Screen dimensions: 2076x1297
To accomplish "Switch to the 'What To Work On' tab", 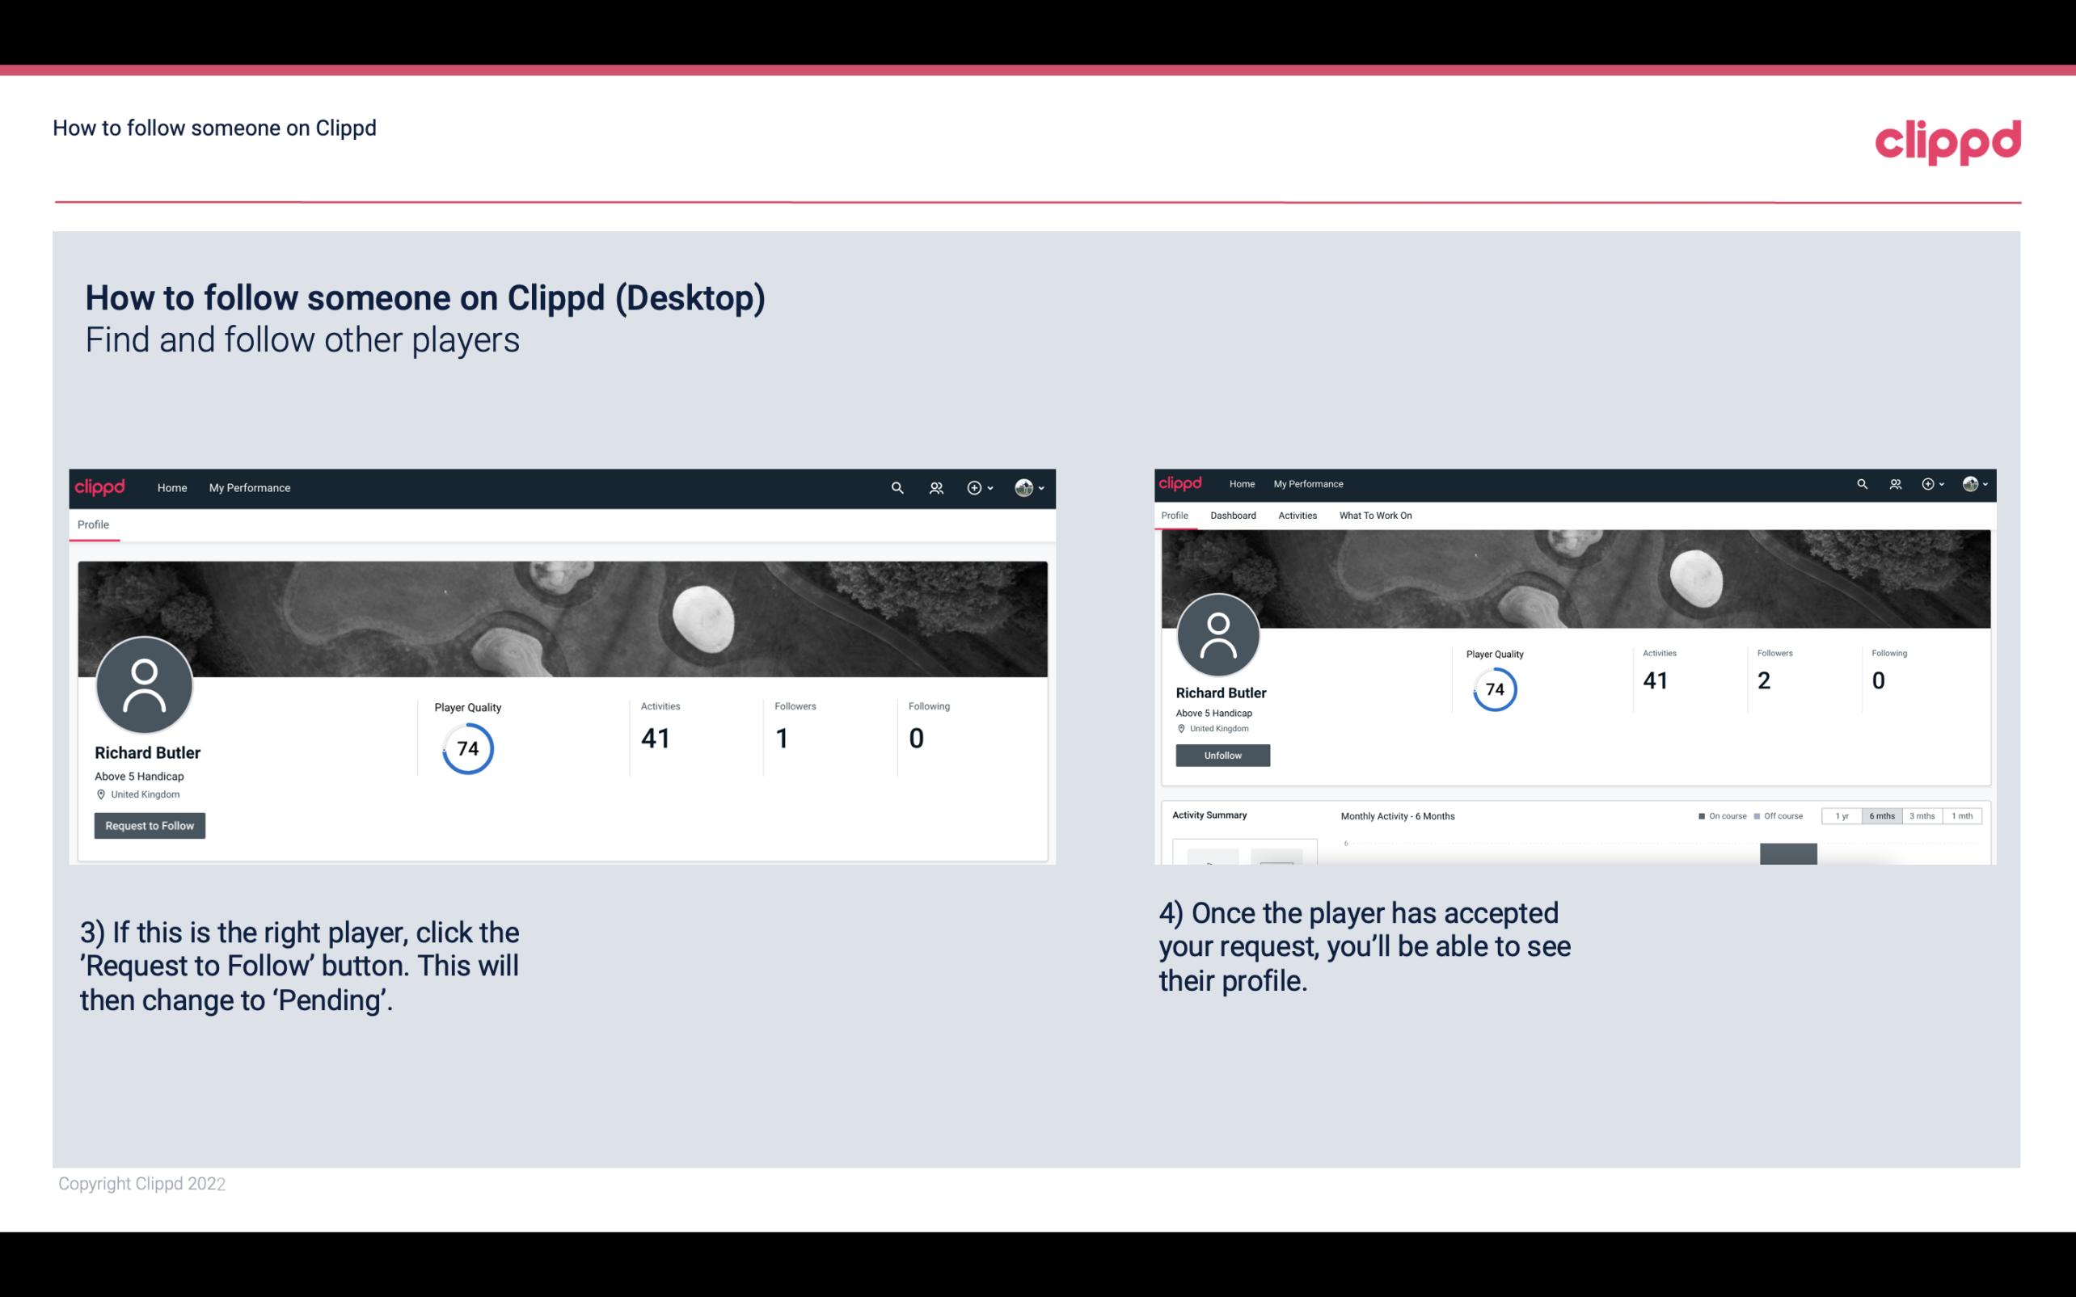I will click(x=1375, y=516).
